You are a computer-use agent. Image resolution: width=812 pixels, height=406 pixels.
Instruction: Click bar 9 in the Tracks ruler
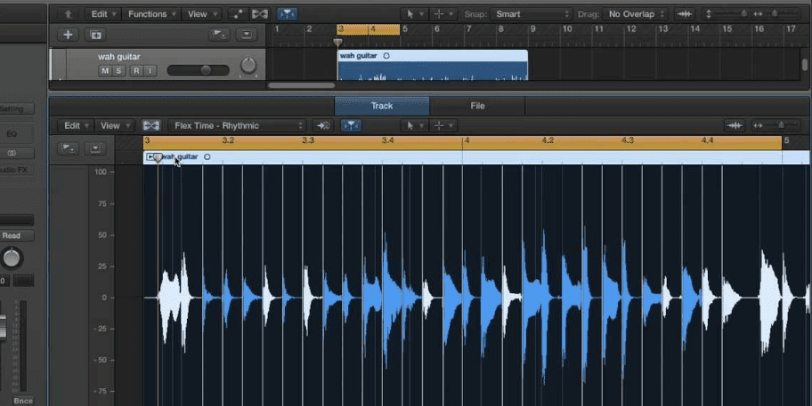point(532,29)
